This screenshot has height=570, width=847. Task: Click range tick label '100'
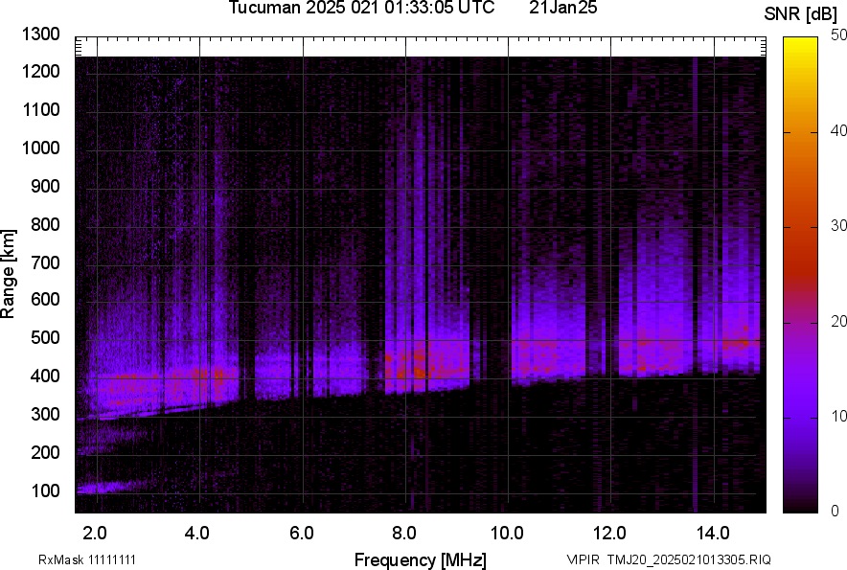pyautogui.click(x=45, y=490)
